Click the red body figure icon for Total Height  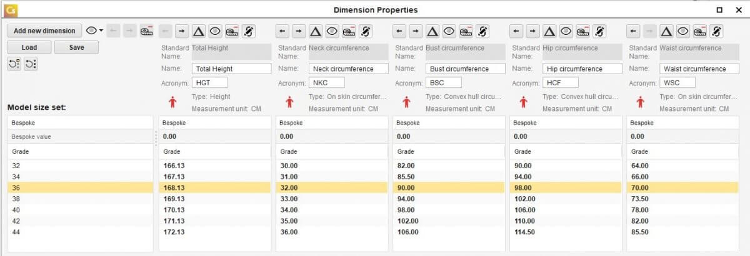[x=172, y=102]
